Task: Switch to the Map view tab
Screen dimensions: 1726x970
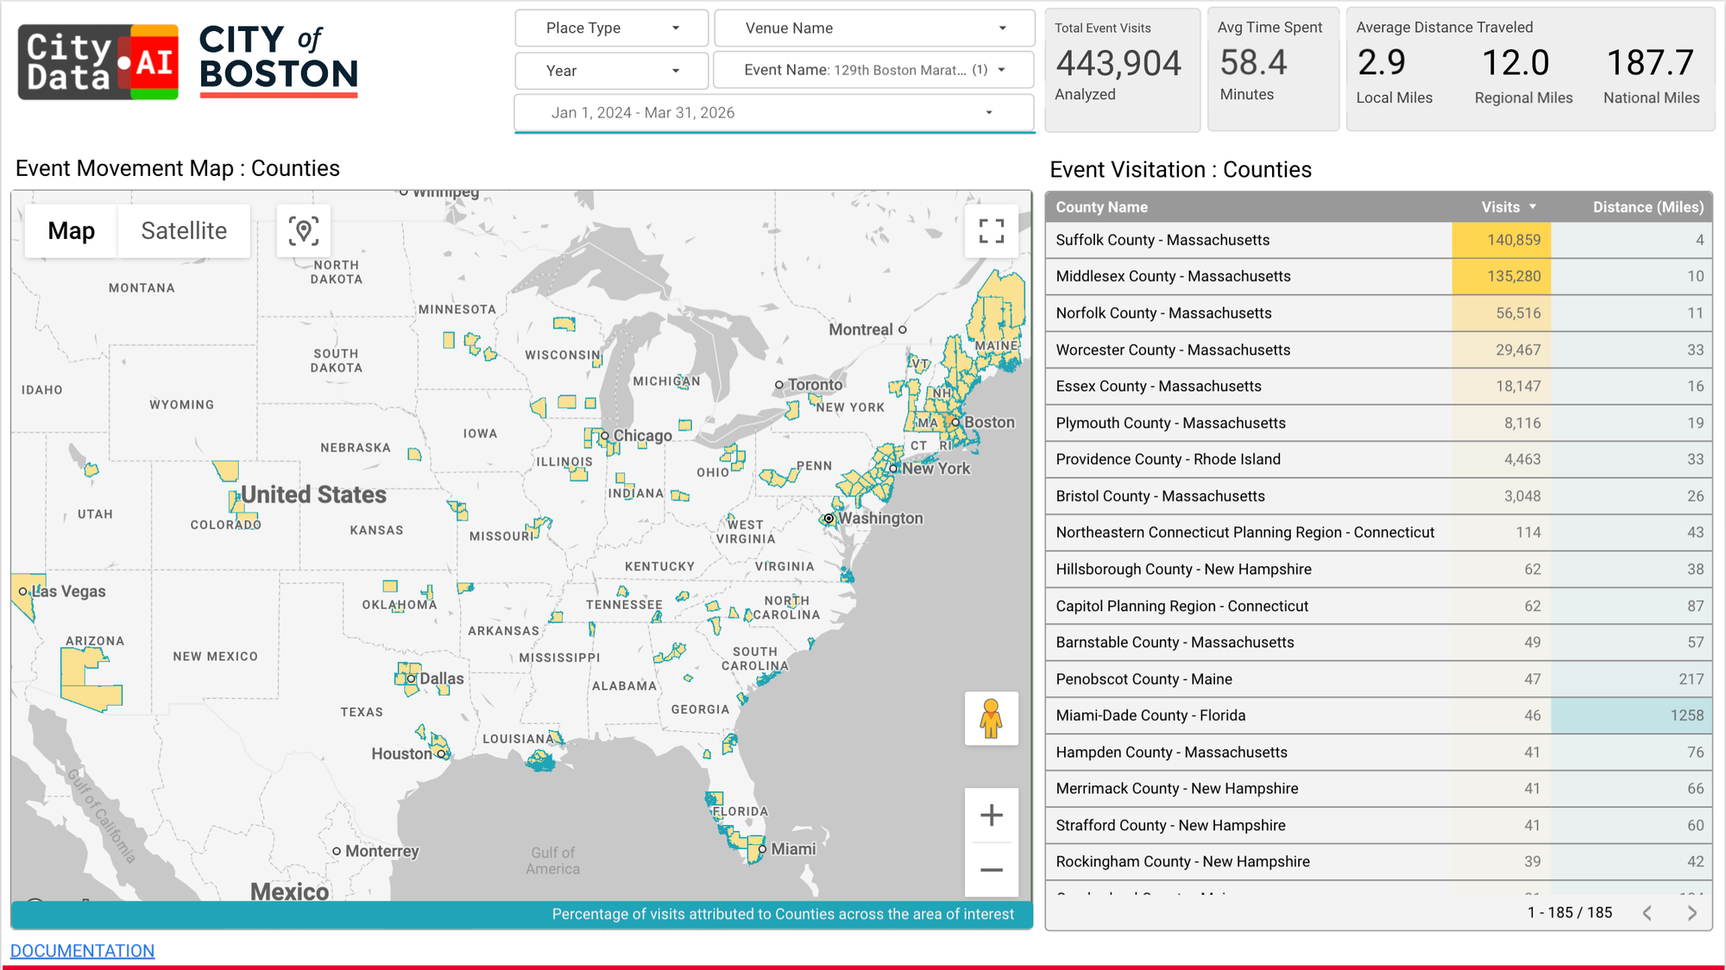Action: (72, 230)
